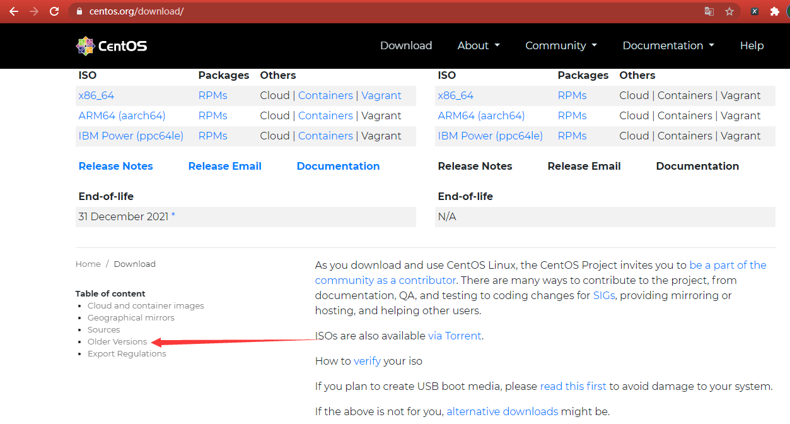Viewport: 790px width, 424px height.
Task: Open Containers link in left IBM Power row
Action: click(325, 136)
